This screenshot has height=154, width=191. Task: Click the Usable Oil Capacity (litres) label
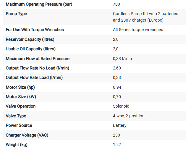(30, 49)
